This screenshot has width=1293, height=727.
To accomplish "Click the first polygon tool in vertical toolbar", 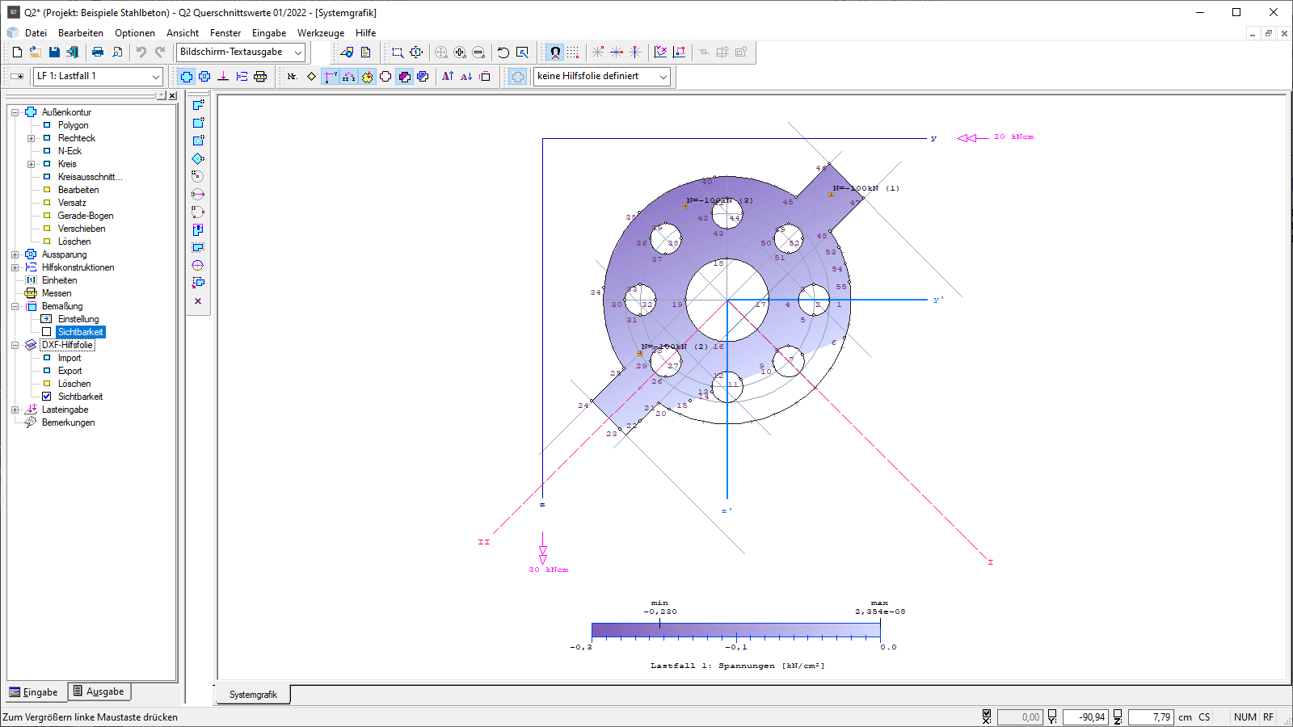I will (x=198, y=105).
